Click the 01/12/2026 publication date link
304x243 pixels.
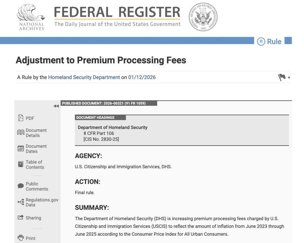coord(142,77)
